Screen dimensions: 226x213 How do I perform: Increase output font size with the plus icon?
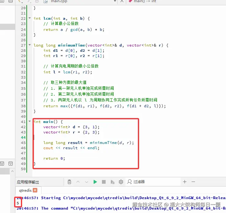click(185, 182)
